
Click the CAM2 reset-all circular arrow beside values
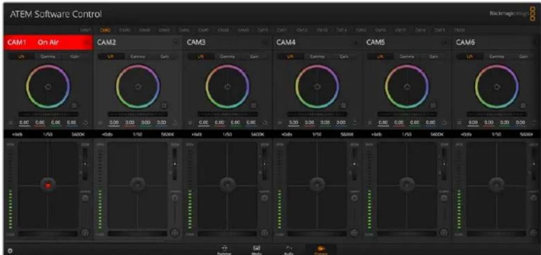[176, 122]
